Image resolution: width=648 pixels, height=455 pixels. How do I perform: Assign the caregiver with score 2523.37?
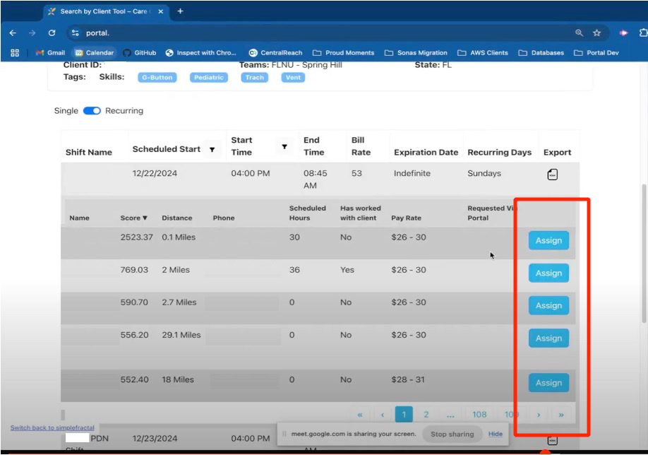548,240
